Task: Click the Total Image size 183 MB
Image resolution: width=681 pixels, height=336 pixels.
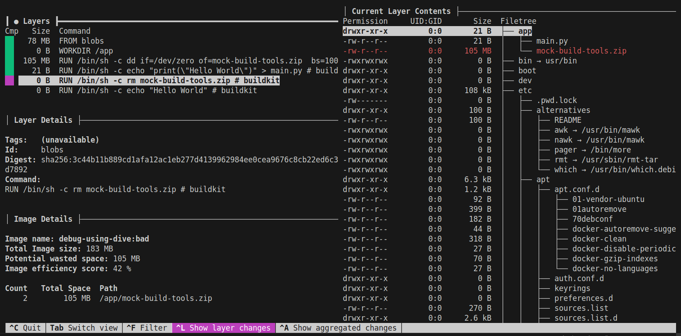Action: pos(59,249)
